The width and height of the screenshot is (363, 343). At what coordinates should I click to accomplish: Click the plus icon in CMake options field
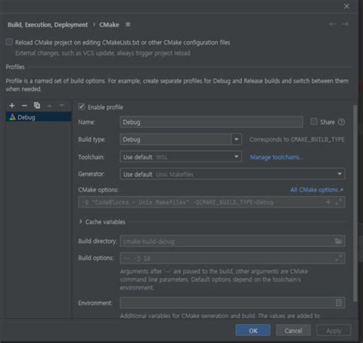click(x=328, y=202)
